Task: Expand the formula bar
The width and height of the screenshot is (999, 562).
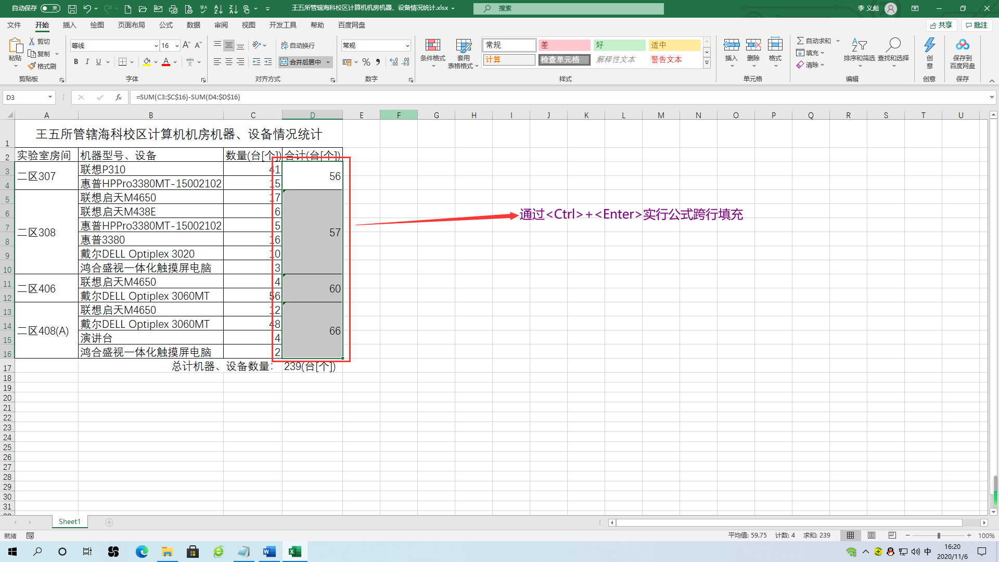Action: (992, 97)
